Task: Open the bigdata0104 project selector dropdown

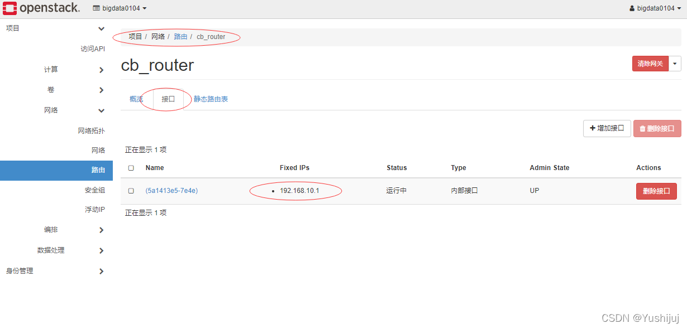Action: coord(120,8)
